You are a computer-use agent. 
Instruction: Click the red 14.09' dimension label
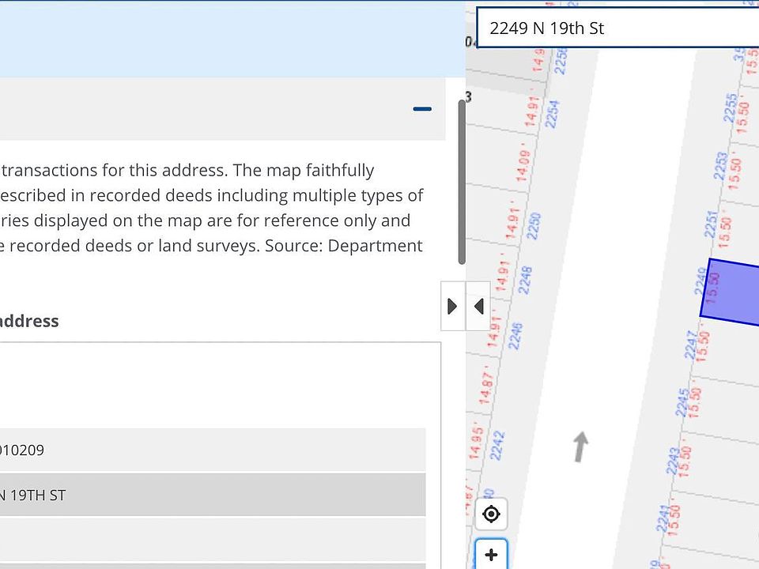(x=523, y=163)
